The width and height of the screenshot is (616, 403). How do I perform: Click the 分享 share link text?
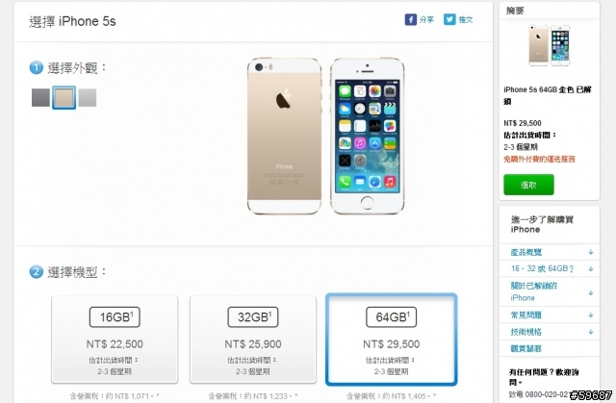pyautogui.click(x=426, y=19)
